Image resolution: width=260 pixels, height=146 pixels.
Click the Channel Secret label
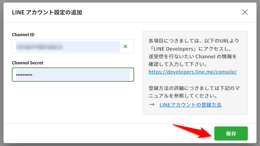27,63
